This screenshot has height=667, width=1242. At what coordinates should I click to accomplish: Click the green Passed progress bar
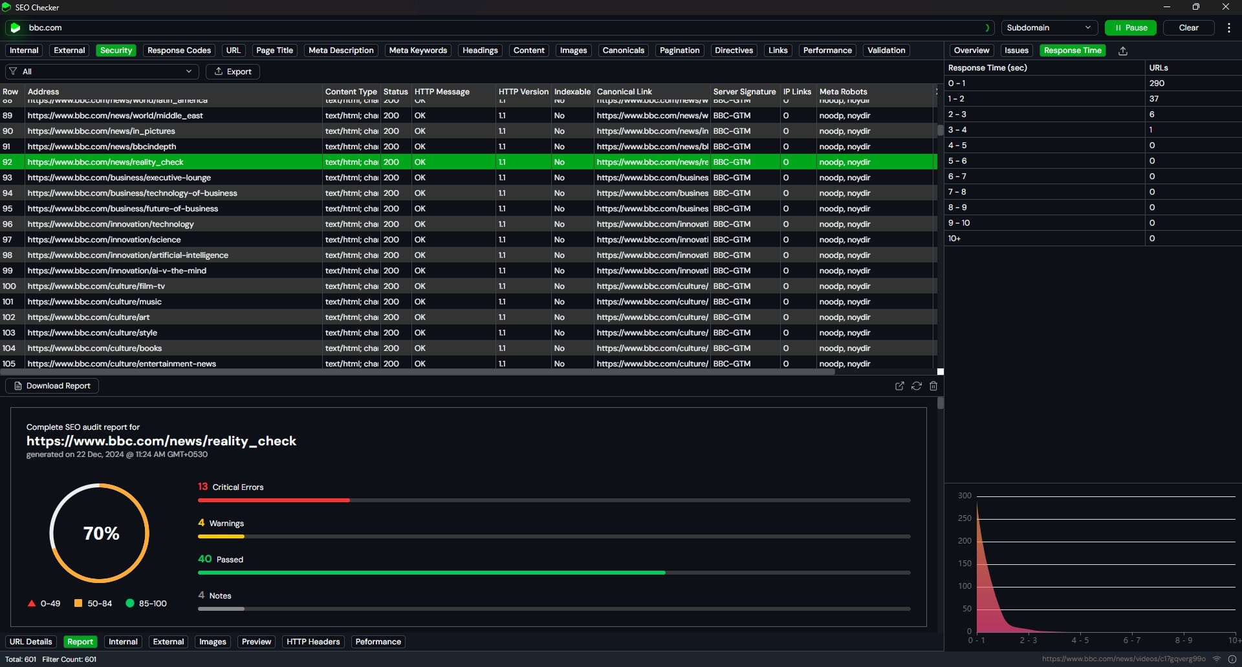[431, 573]
